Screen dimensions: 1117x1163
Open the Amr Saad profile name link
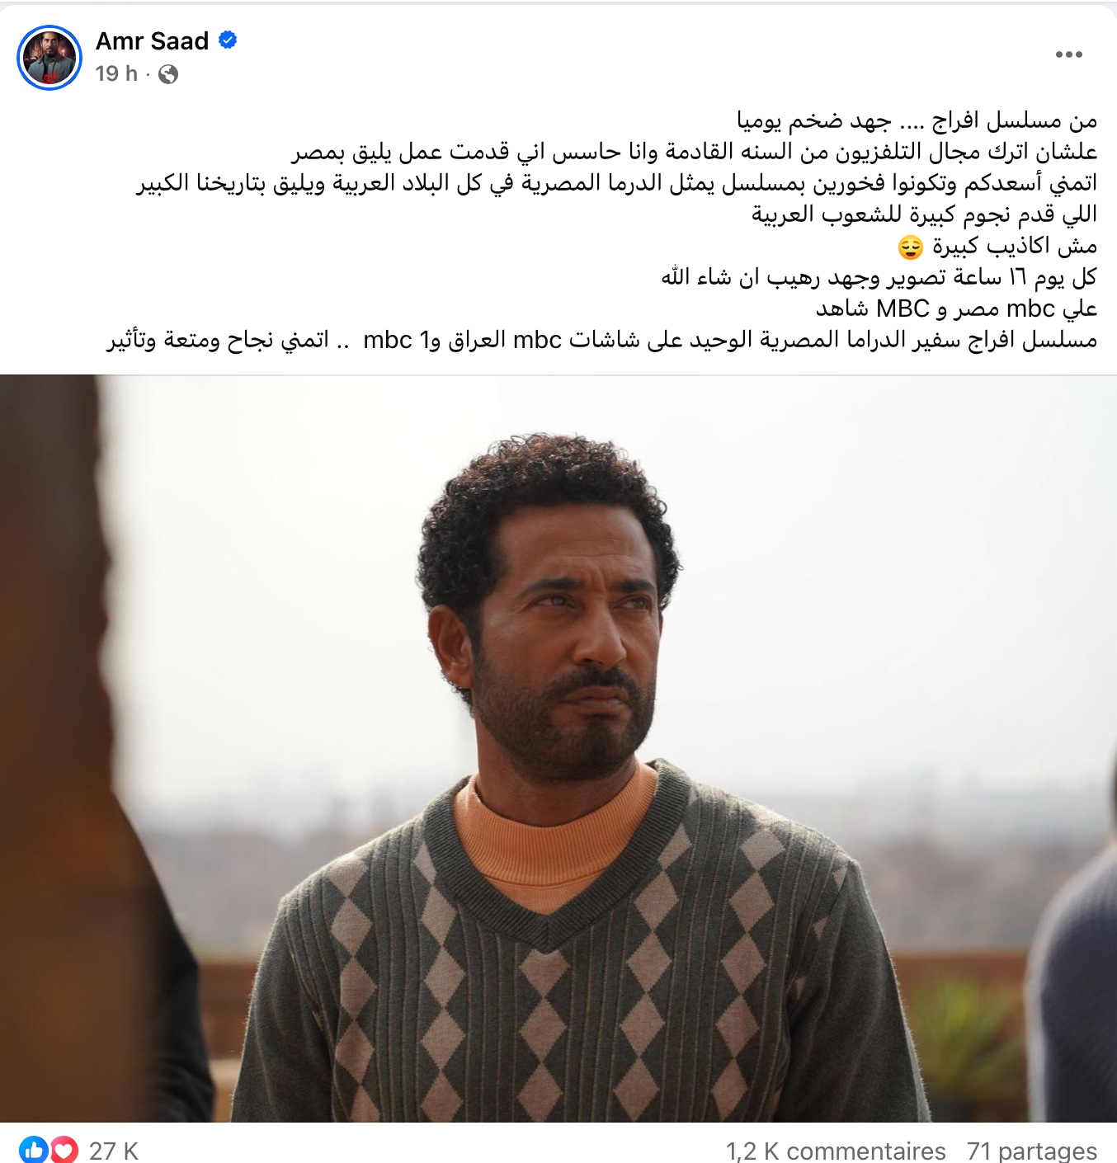152,40
